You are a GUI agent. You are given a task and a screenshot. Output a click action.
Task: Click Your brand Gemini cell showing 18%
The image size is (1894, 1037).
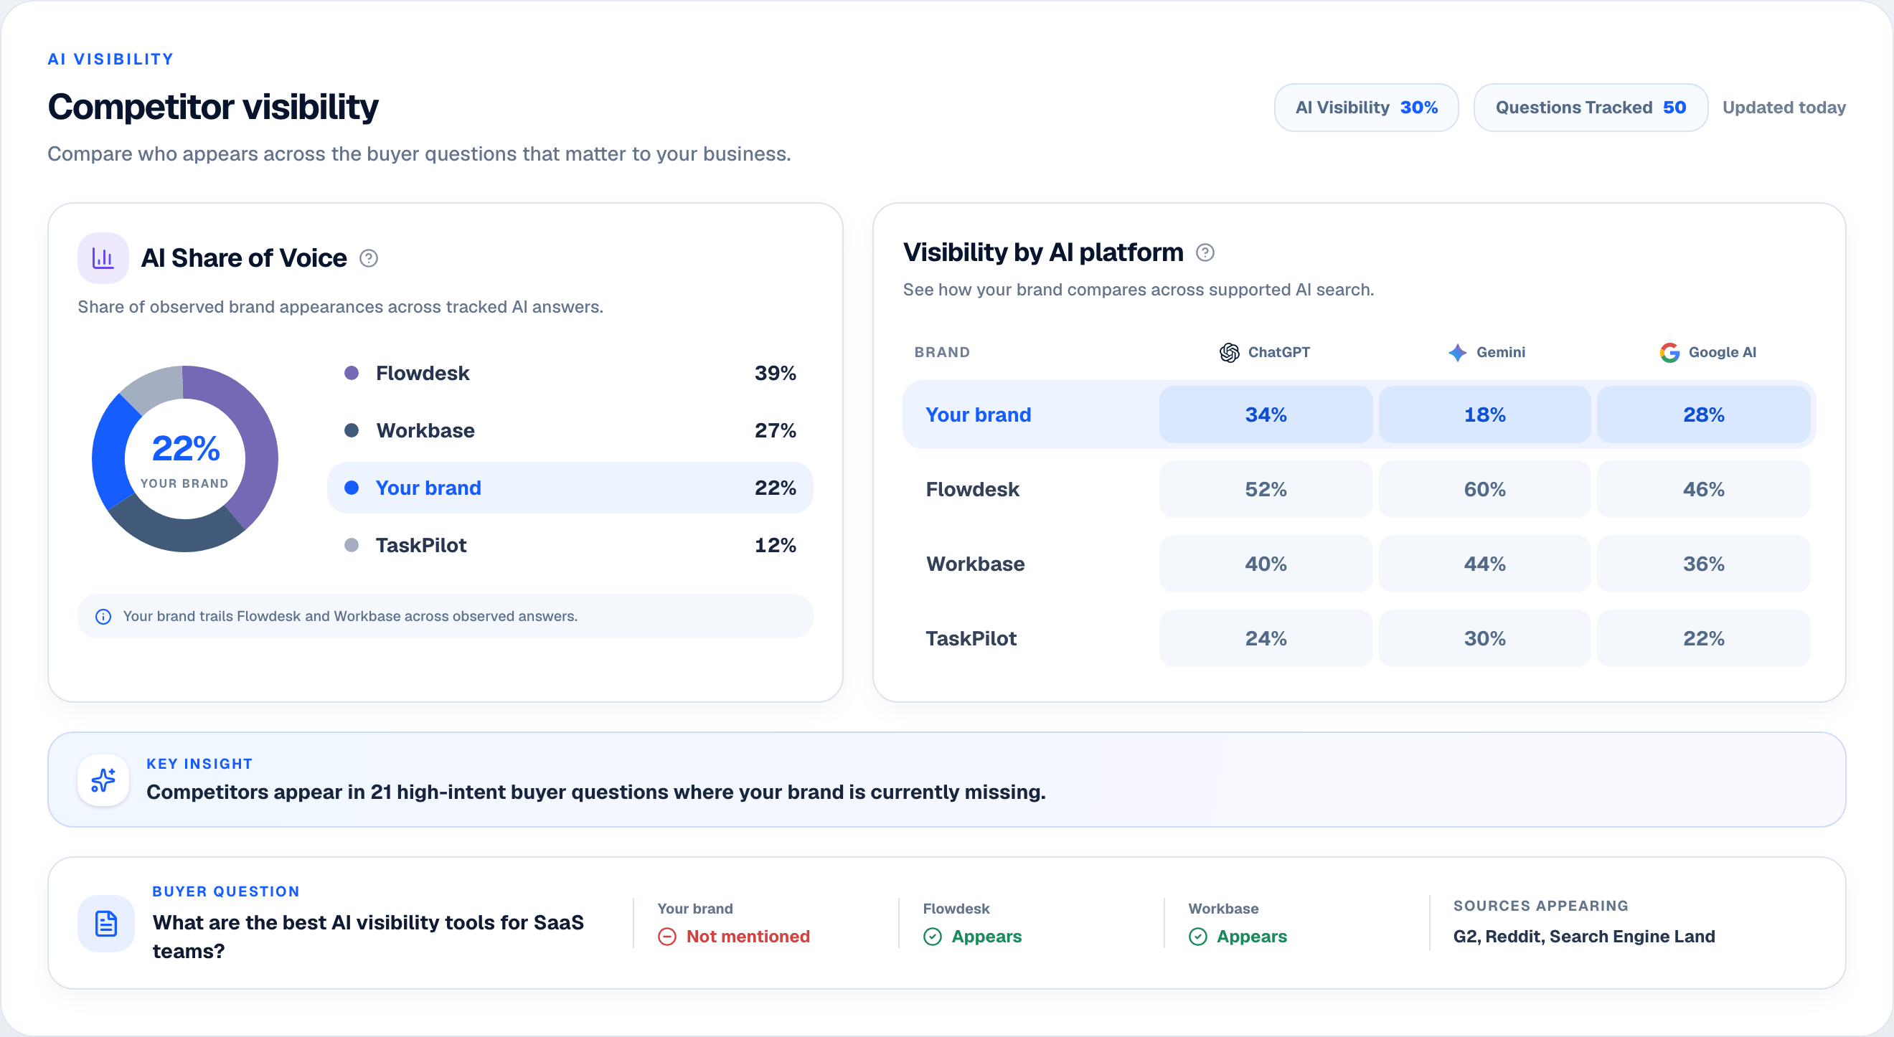coord(1484,415)
